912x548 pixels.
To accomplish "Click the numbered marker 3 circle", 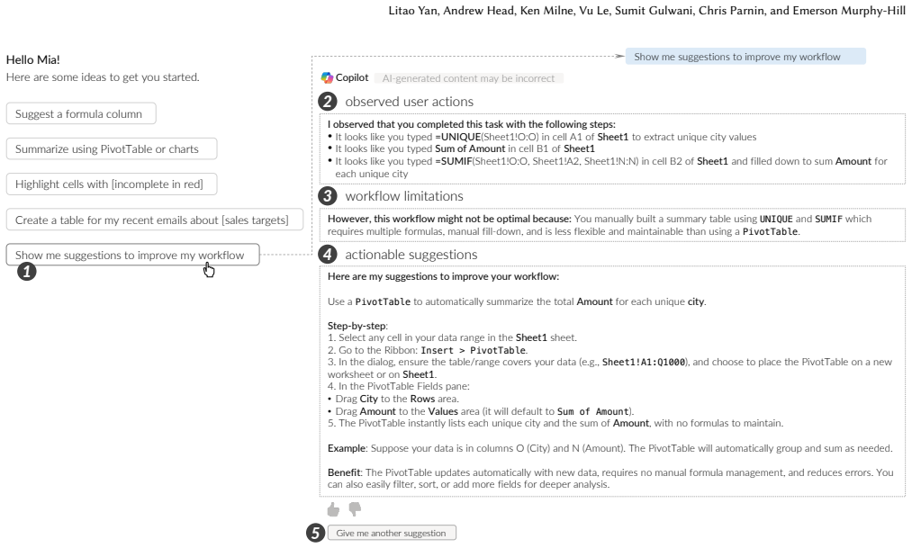I will 328,196.
